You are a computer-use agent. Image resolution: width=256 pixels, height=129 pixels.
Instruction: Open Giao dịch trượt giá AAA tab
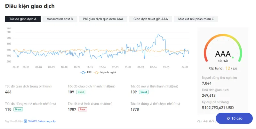(150, 19)
